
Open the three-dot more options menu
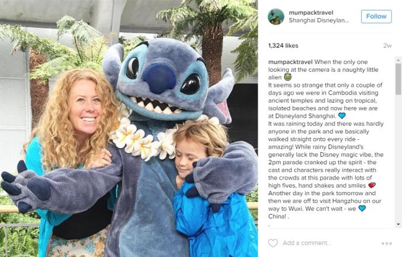tap(387, 243)
